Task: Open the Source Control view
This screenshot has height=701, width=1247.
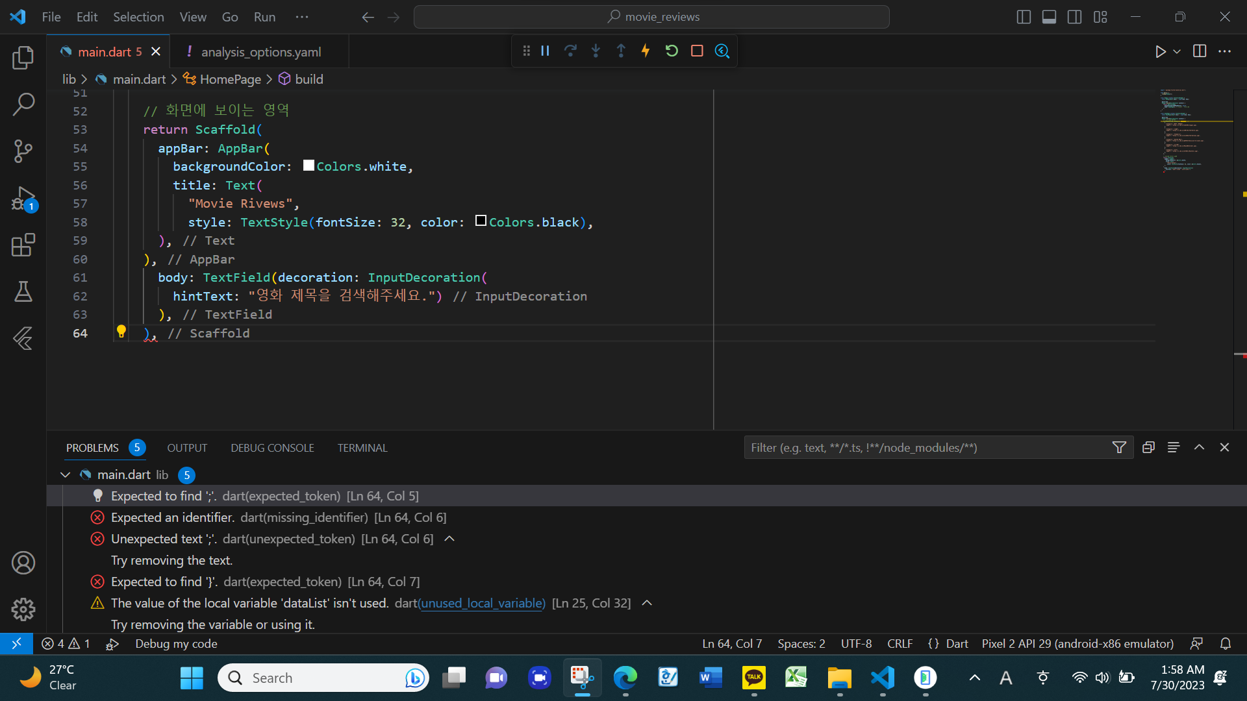Action: [23, 151]
